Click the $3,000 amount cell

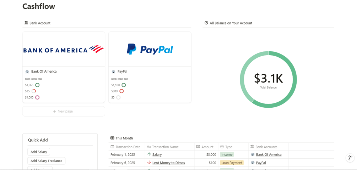[x=211, y=154]
